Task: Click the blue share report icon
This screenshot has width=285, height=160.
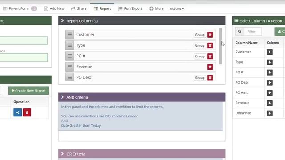Action: [18, 112]
